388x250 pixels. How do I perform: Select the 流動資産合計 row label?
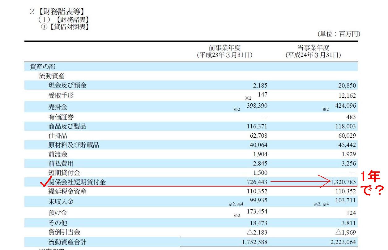67,242
